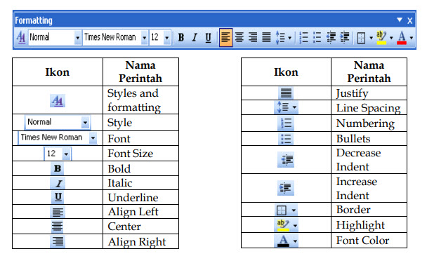Turn off the highlighted Align Left toolbar button

[x=225, y=37]
